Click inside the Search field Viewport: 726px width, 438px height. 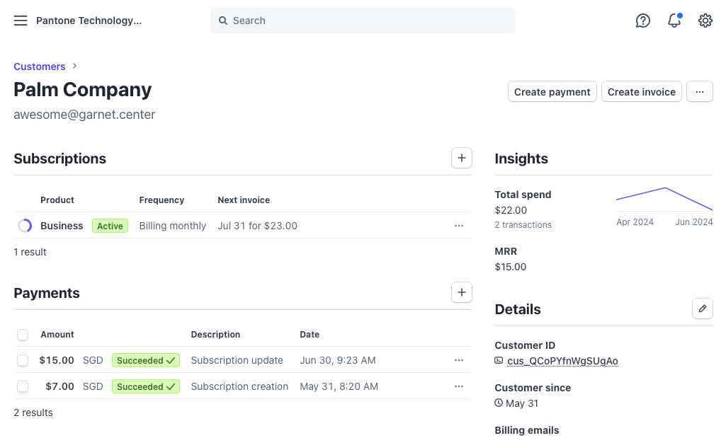pos(362,21)
